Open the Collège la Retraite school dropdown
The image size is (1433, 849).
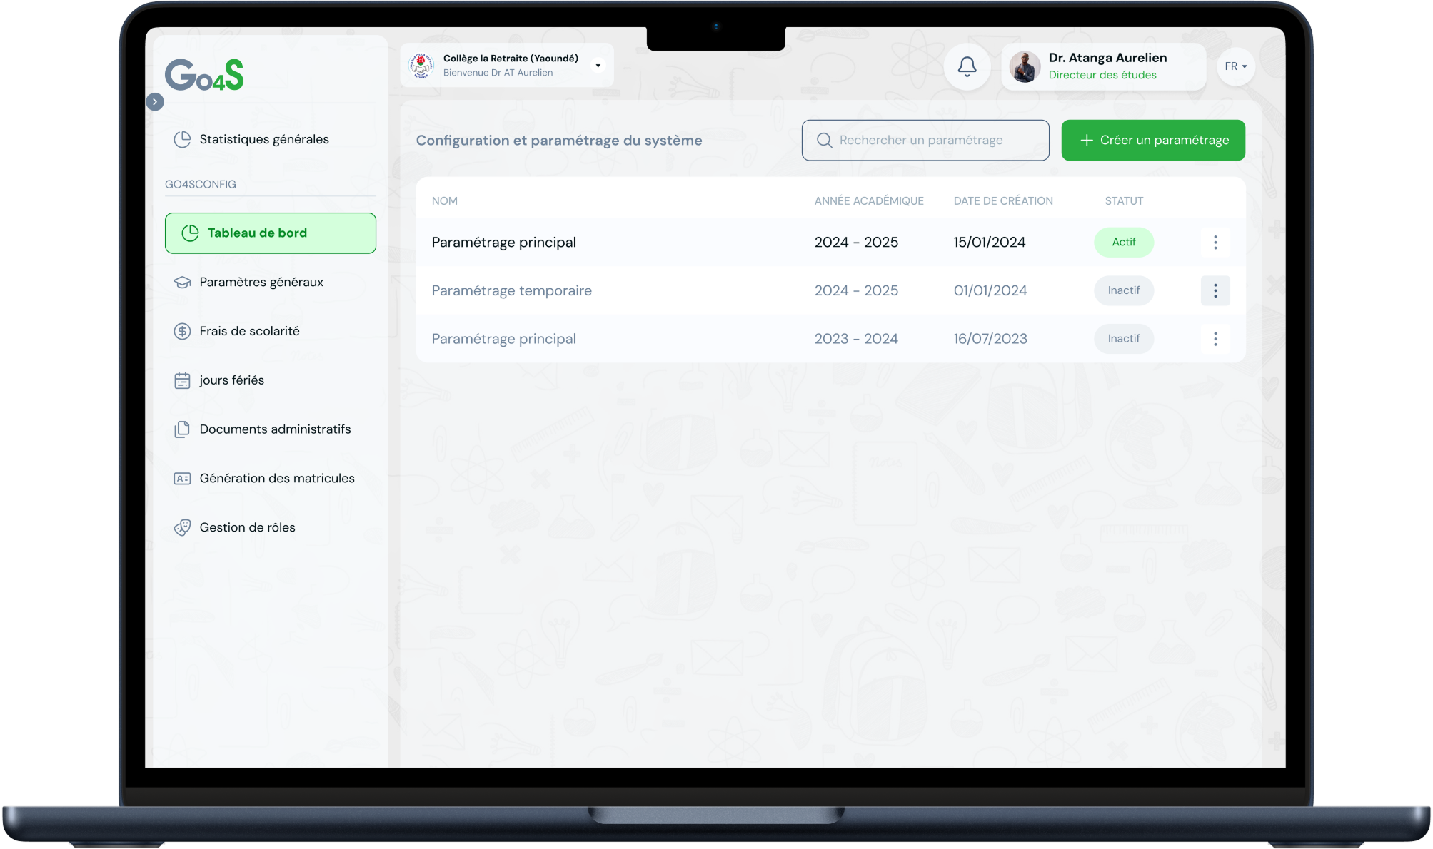pos(598,66)
